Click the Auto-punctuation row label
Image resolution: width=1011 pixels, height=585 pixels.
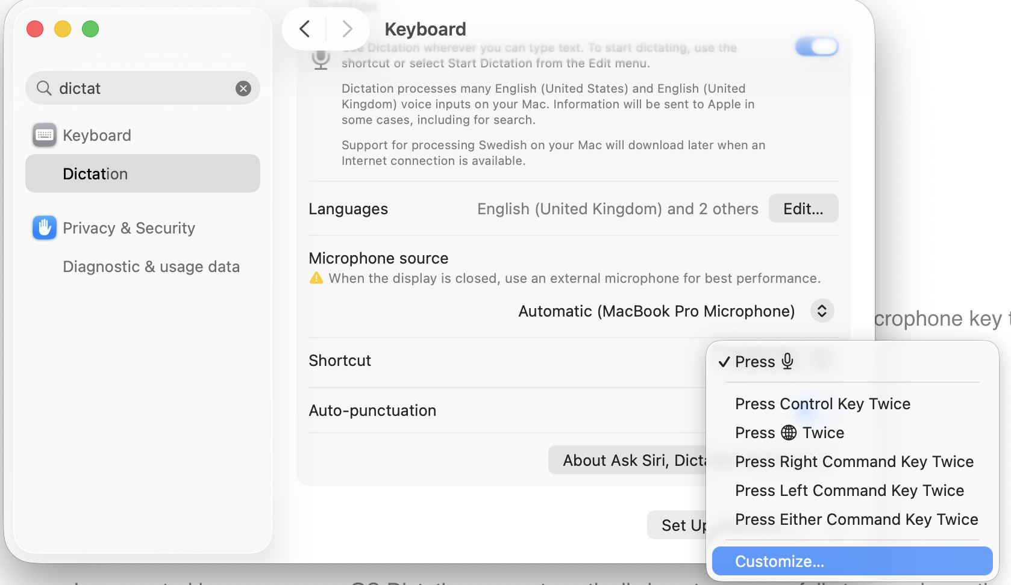372,410
